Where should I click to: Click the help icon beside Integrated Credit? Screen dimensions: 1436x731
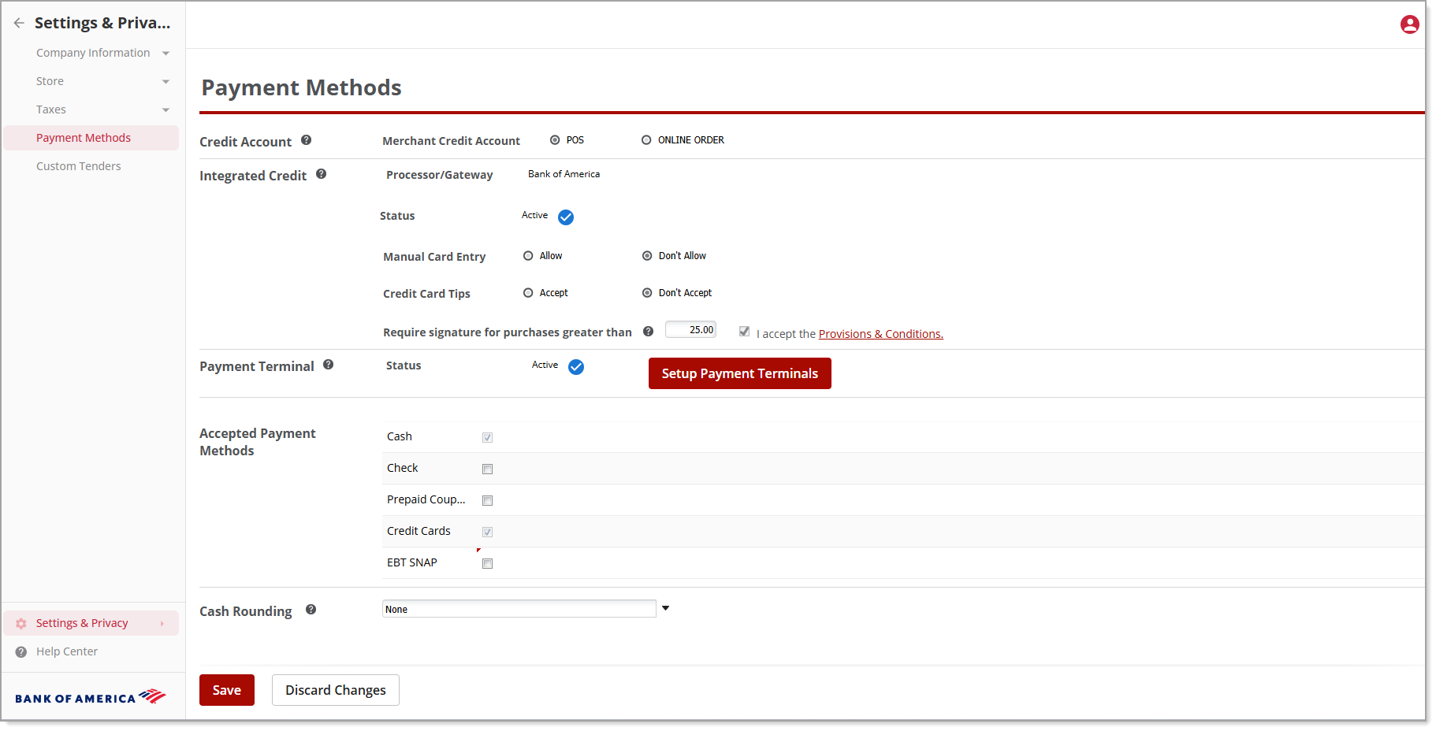(x=322, y=174)
